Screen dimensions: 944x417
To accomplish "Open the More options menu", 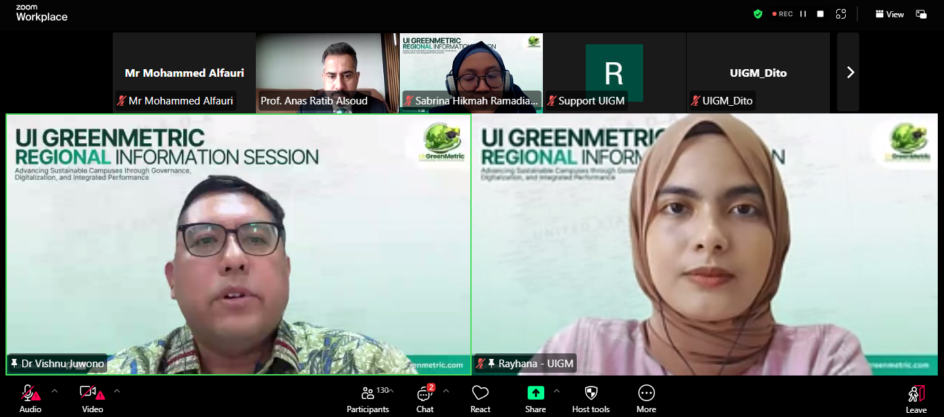I will pos(646,399).
